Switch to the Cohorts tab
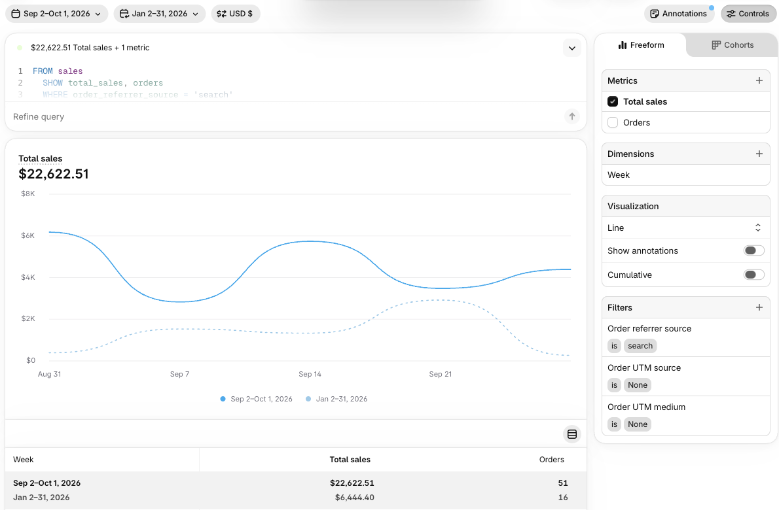Screen dimensions: 779x510 pos(733,45)
